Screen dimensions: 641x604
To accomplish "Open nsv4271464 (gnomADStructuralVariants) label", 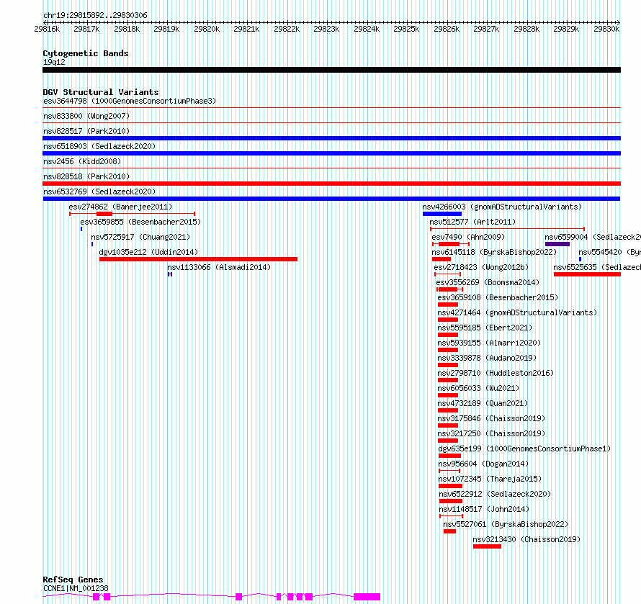I will pos(517,312).
